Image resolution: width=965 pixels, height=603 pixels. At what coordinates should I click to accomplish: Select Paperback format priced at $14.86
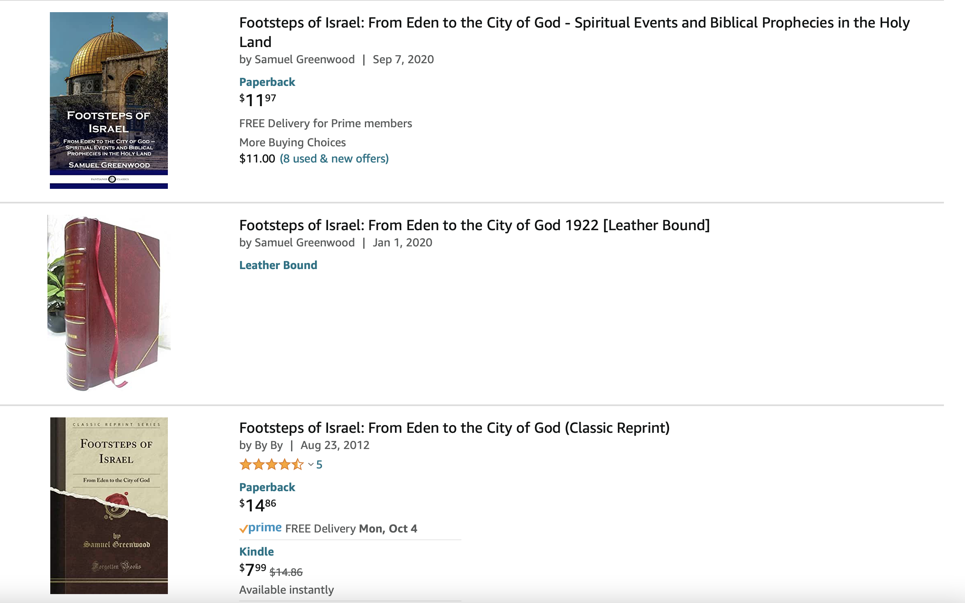coord(267,487)
